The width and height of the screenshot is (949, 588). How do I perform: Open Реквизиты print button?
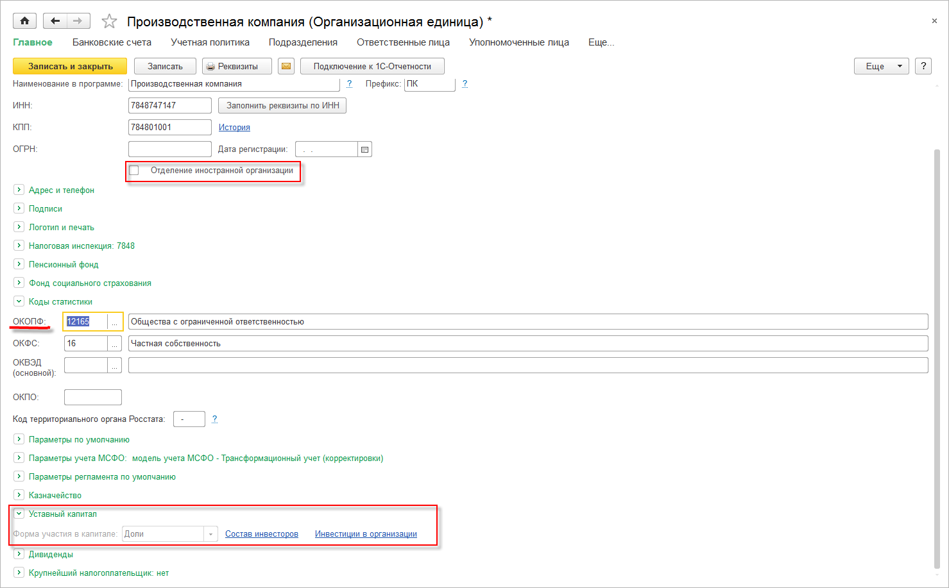237,66
